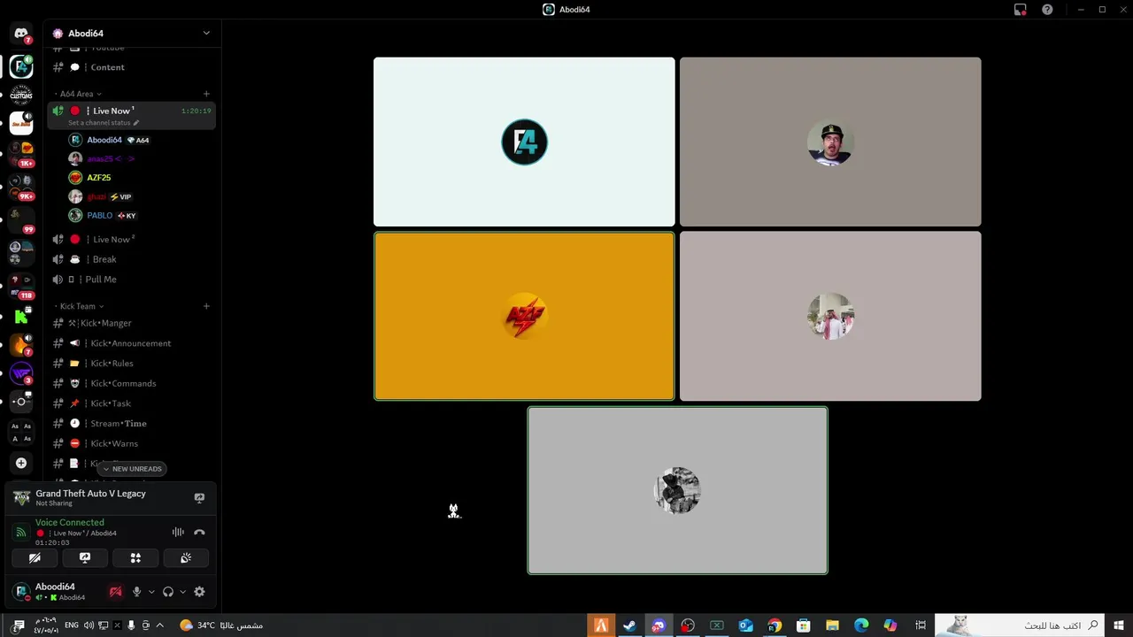Open the Content text channel

coord(132,67)
